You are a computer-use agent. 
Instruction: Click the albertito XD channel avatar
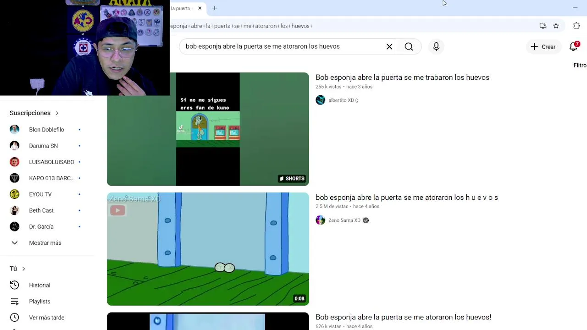tap(321, 100)
